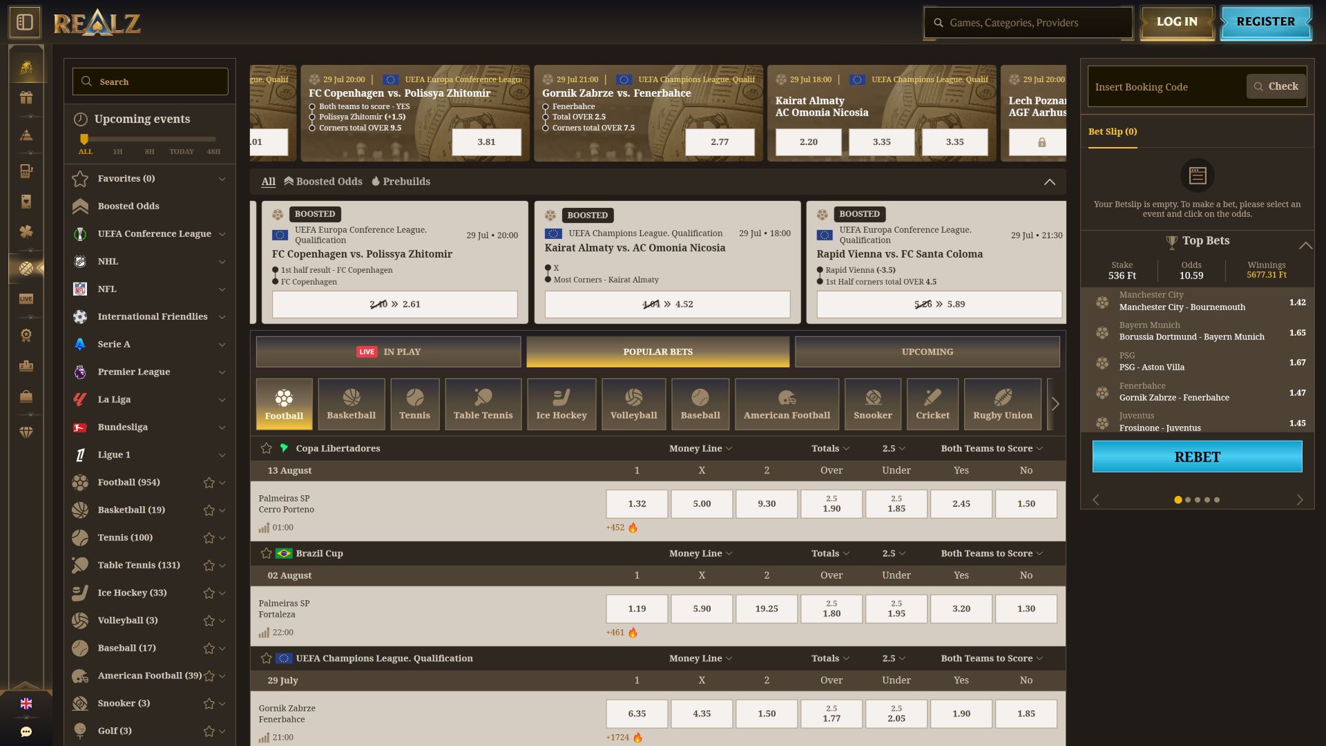
Task: Go to next Top Bets slide arrow
Action: (1300, 499)
